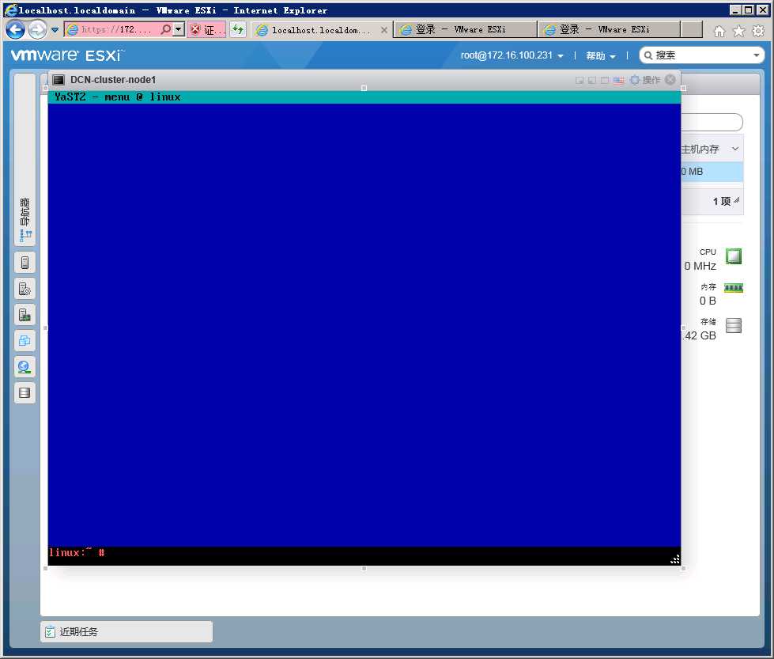Open the IE Tools gear menu
Image resolution: width=774 pixels, height=659 pixels.
click(757, 31)
